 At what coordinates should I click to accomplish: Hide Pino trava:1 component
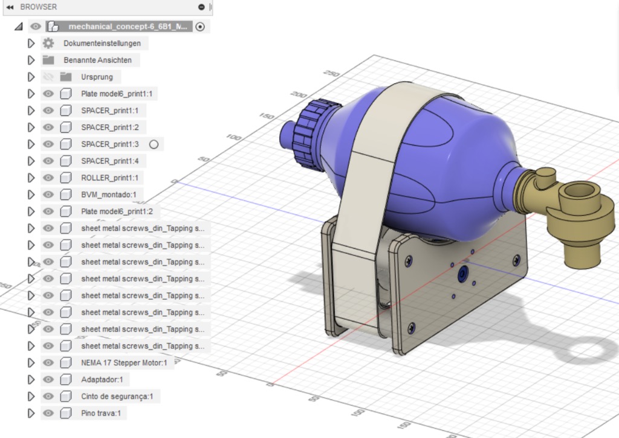[x=48, y=413]
